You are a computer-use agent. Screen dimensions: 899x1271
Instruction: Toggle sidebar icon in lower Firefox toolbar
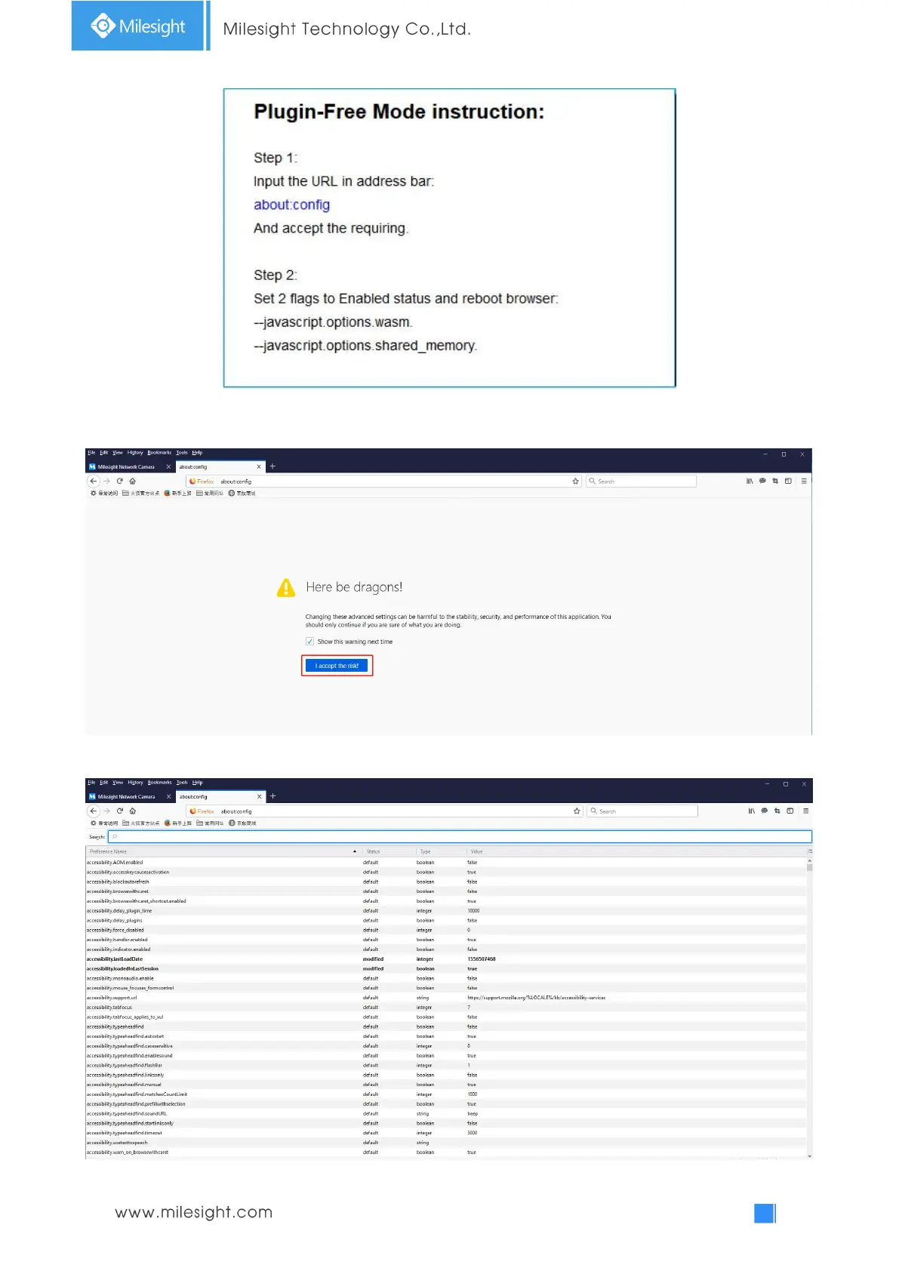tap(790, 811)
